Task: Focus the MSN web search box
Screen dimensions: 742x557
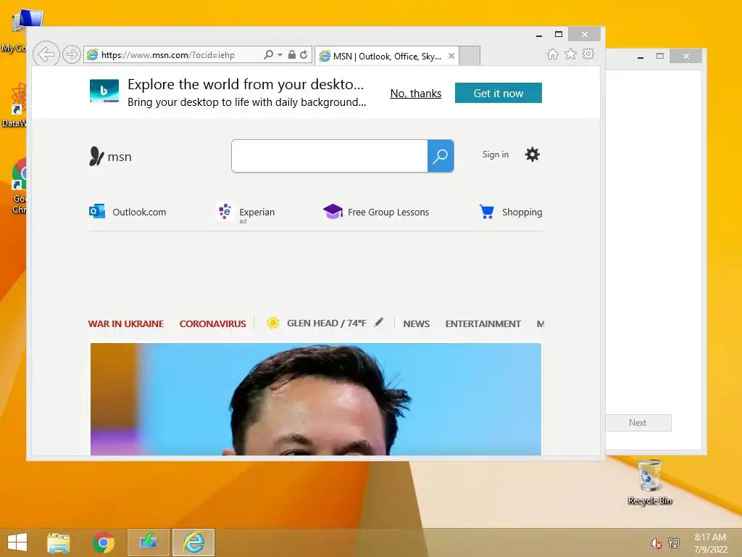Action: coord(330,156)
